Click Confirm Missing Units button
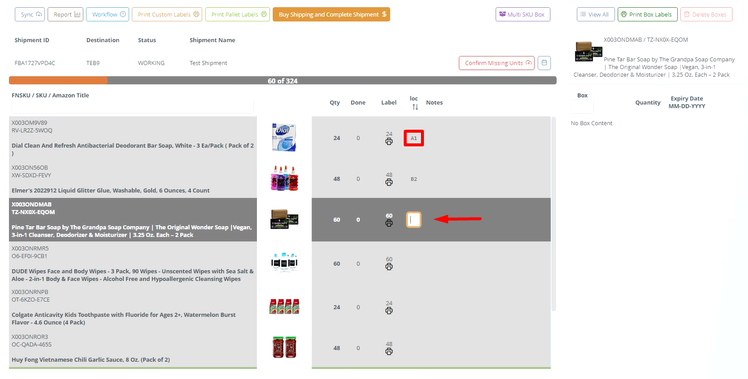 point(496,63)
